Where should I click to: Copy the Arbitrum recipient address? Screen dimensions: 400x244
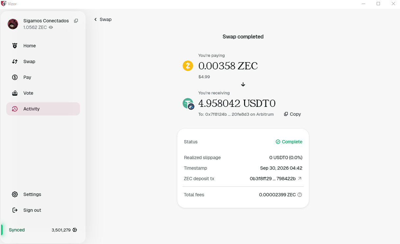point(292,114)
